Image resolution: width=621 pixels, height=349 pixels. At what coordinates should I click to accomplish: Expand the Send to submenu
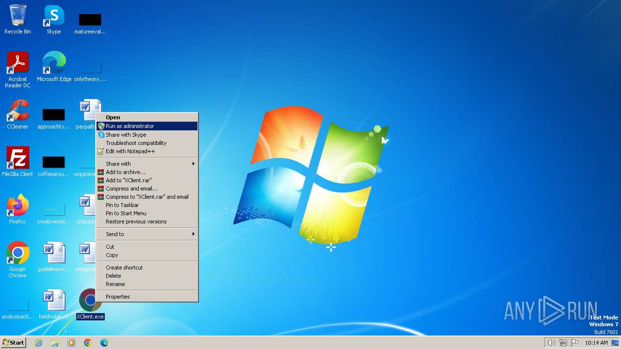click(147, 234)
